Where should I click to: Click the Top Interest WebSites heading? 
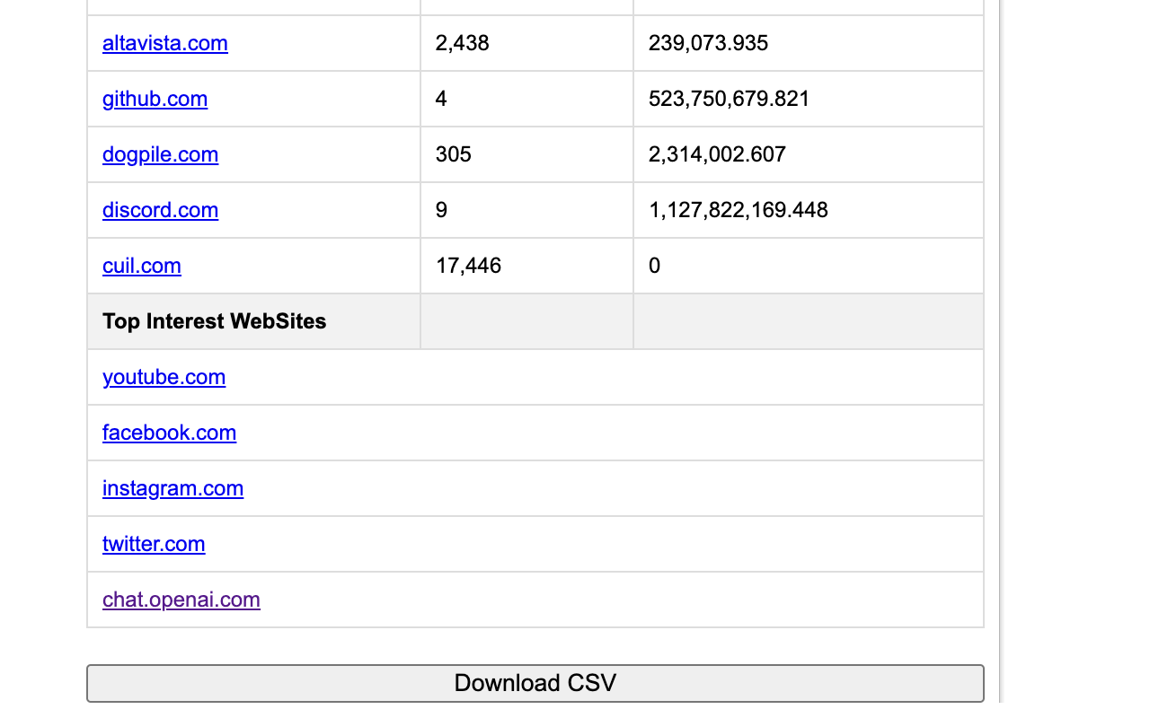tap(214, 321)
